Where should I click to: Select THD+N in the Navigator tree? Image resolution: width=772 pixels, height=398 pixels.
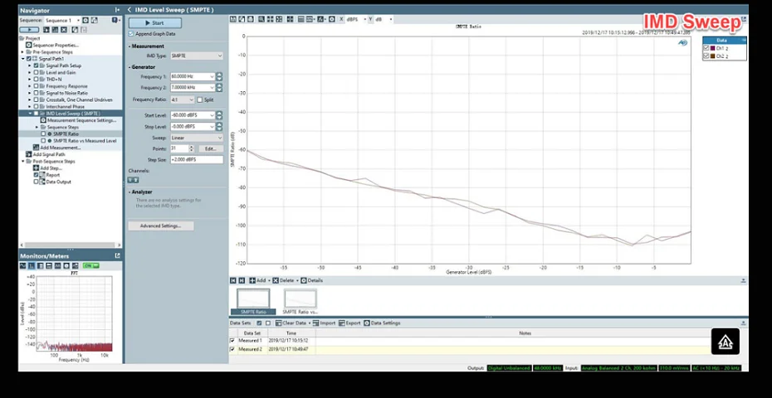click(53, 79)
